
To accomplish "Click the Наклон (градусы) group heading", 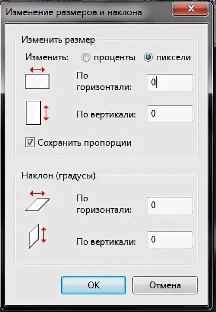I will coord(59,175).
